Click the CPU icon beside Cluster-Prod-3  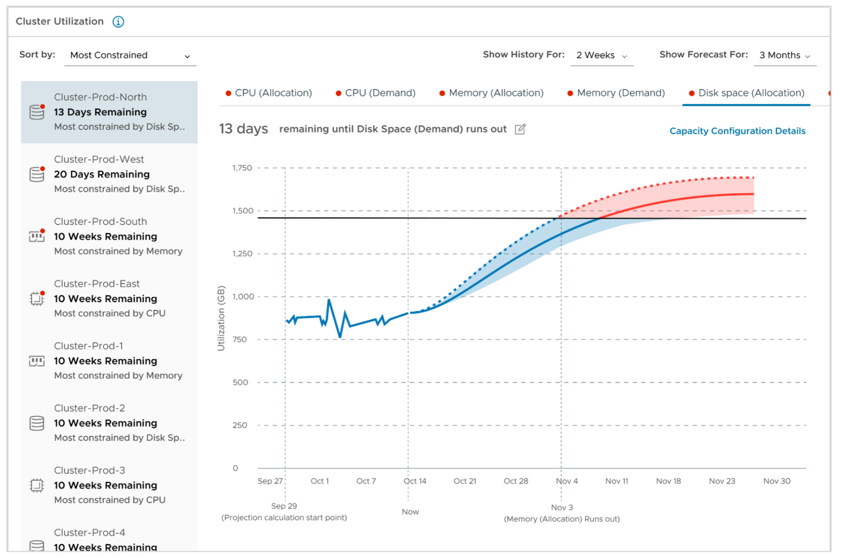[x=37, y=485]
